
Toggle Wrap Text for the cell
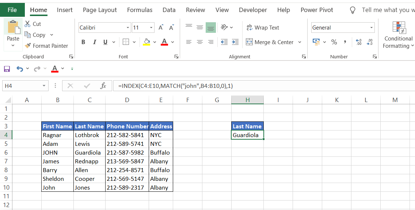click(x=263, y=28)
